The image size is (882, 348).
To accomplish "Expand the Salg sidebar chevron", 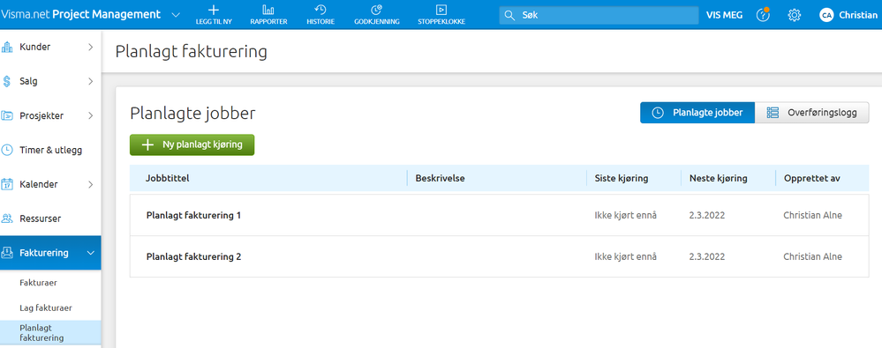I will [x=91, y=81].
